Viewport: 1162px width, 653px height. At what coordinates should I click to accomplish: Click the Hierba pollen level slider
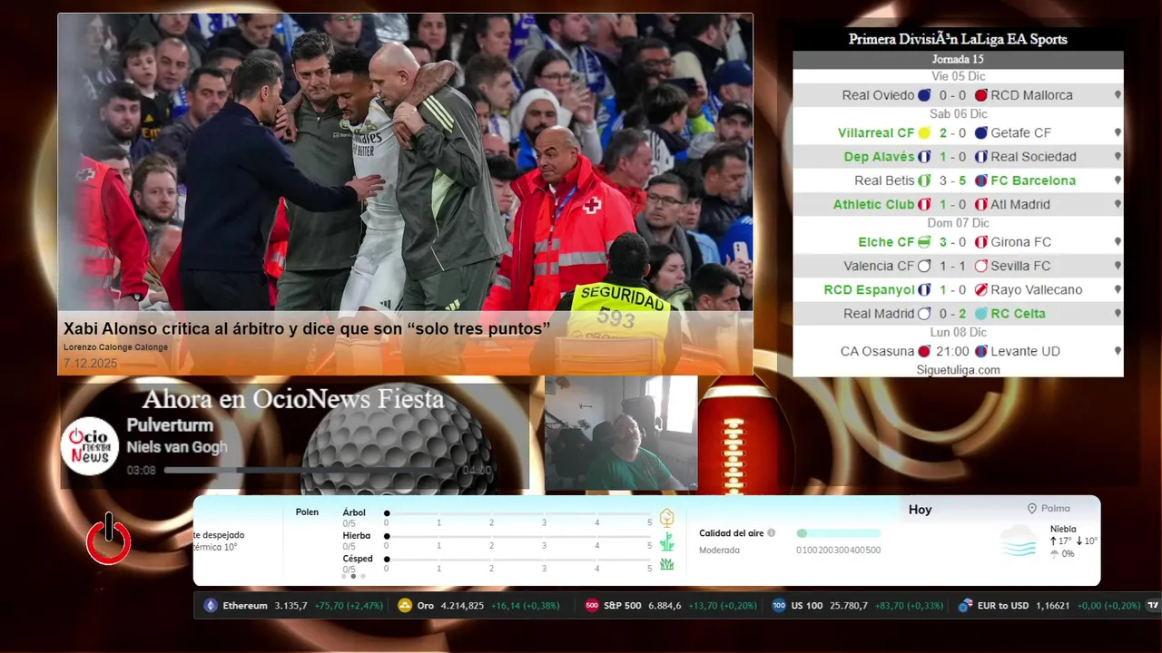[518, 536]
